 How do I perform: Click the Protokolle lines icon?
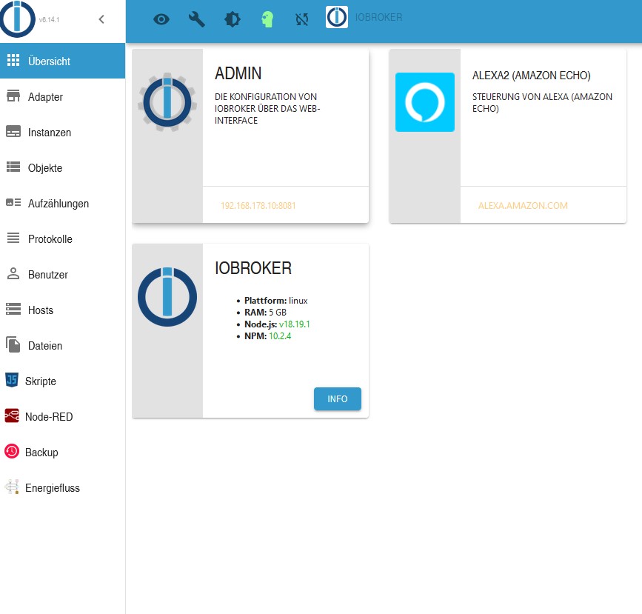[13, 238]
